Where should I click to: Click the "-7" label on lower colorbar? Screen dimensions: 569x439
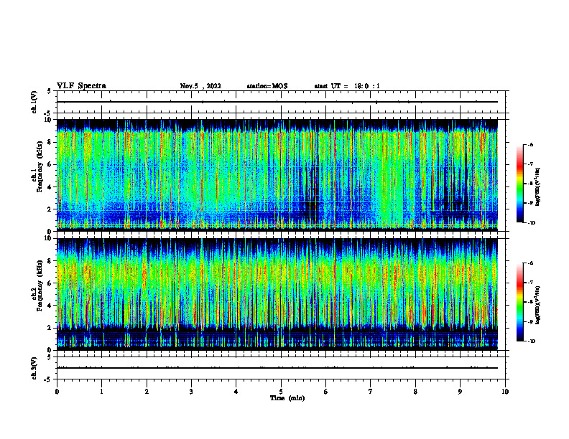point(530,283)
